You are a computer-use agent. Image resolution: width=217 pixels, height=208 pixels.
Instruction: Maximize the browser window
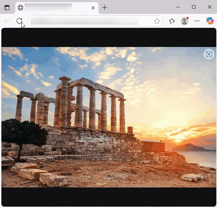[194, 7]
